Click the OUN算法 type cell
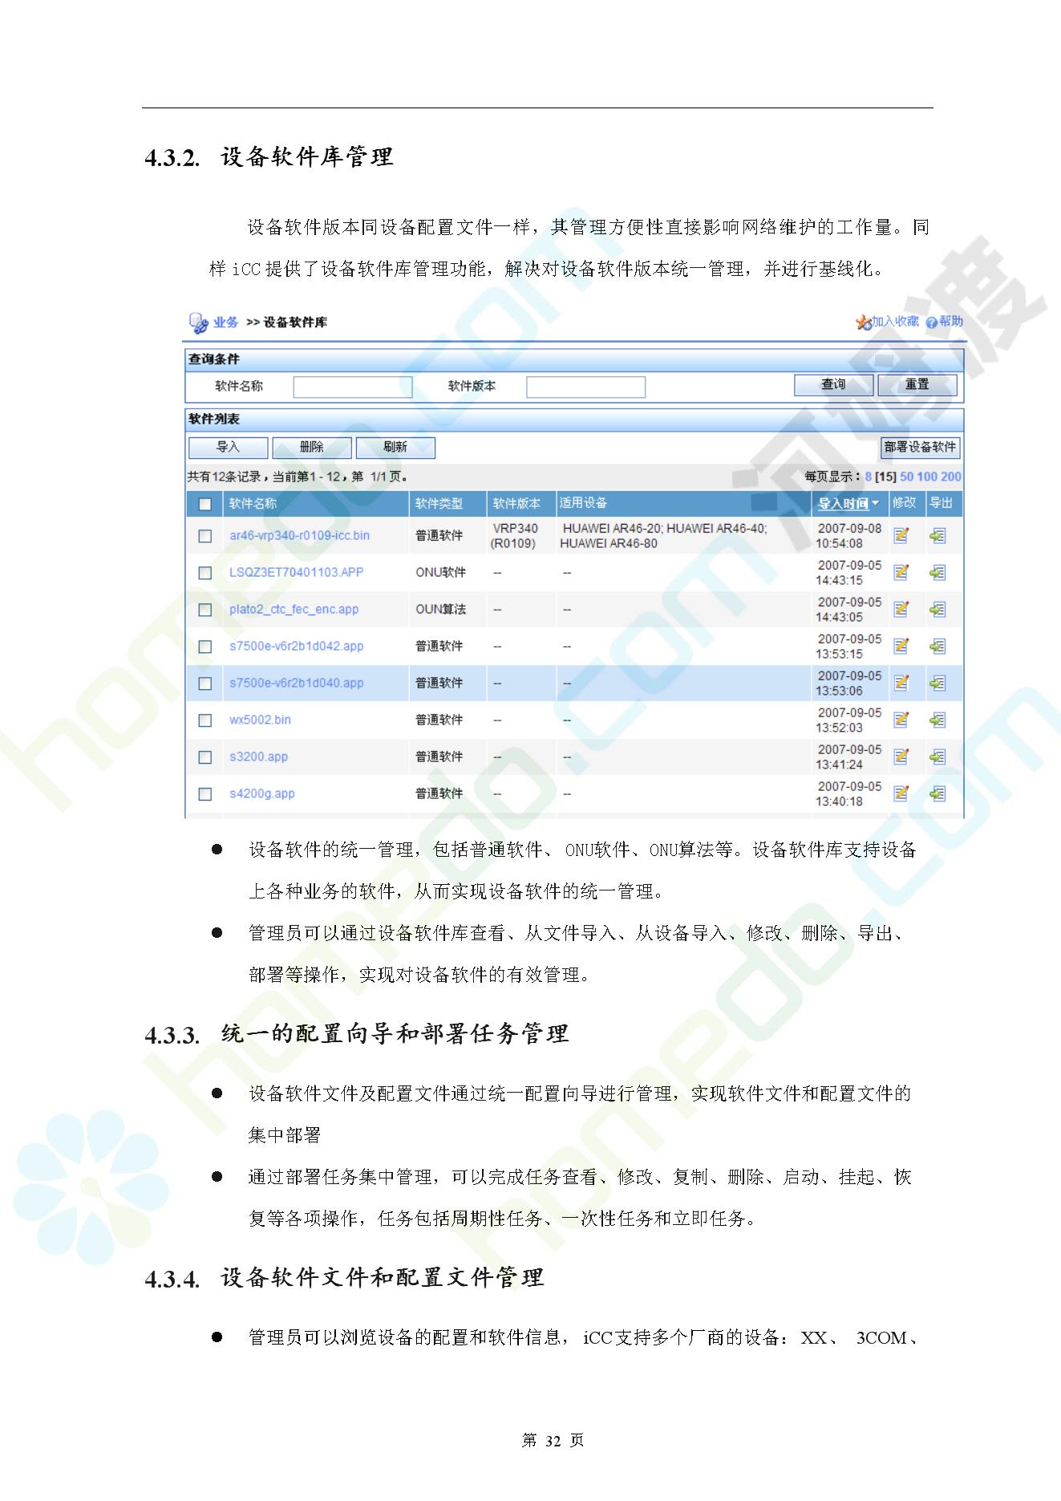Screen dimensions: 1061x1501 click(440, 609)
